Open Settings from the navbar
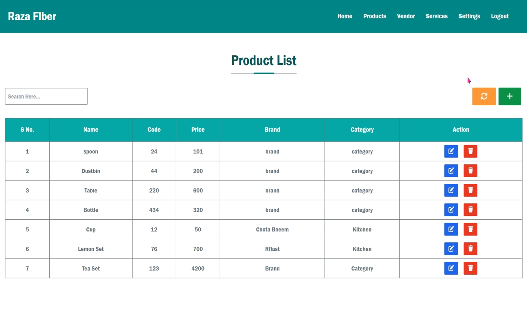527x329 pixels. [x=469, y=16]
